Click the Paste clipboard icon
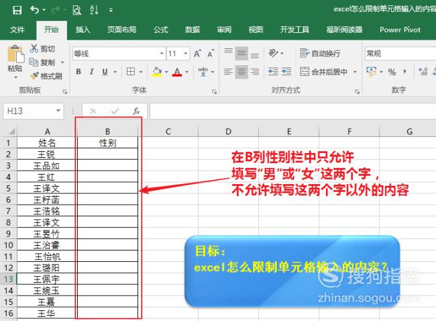 click(15, 54)
